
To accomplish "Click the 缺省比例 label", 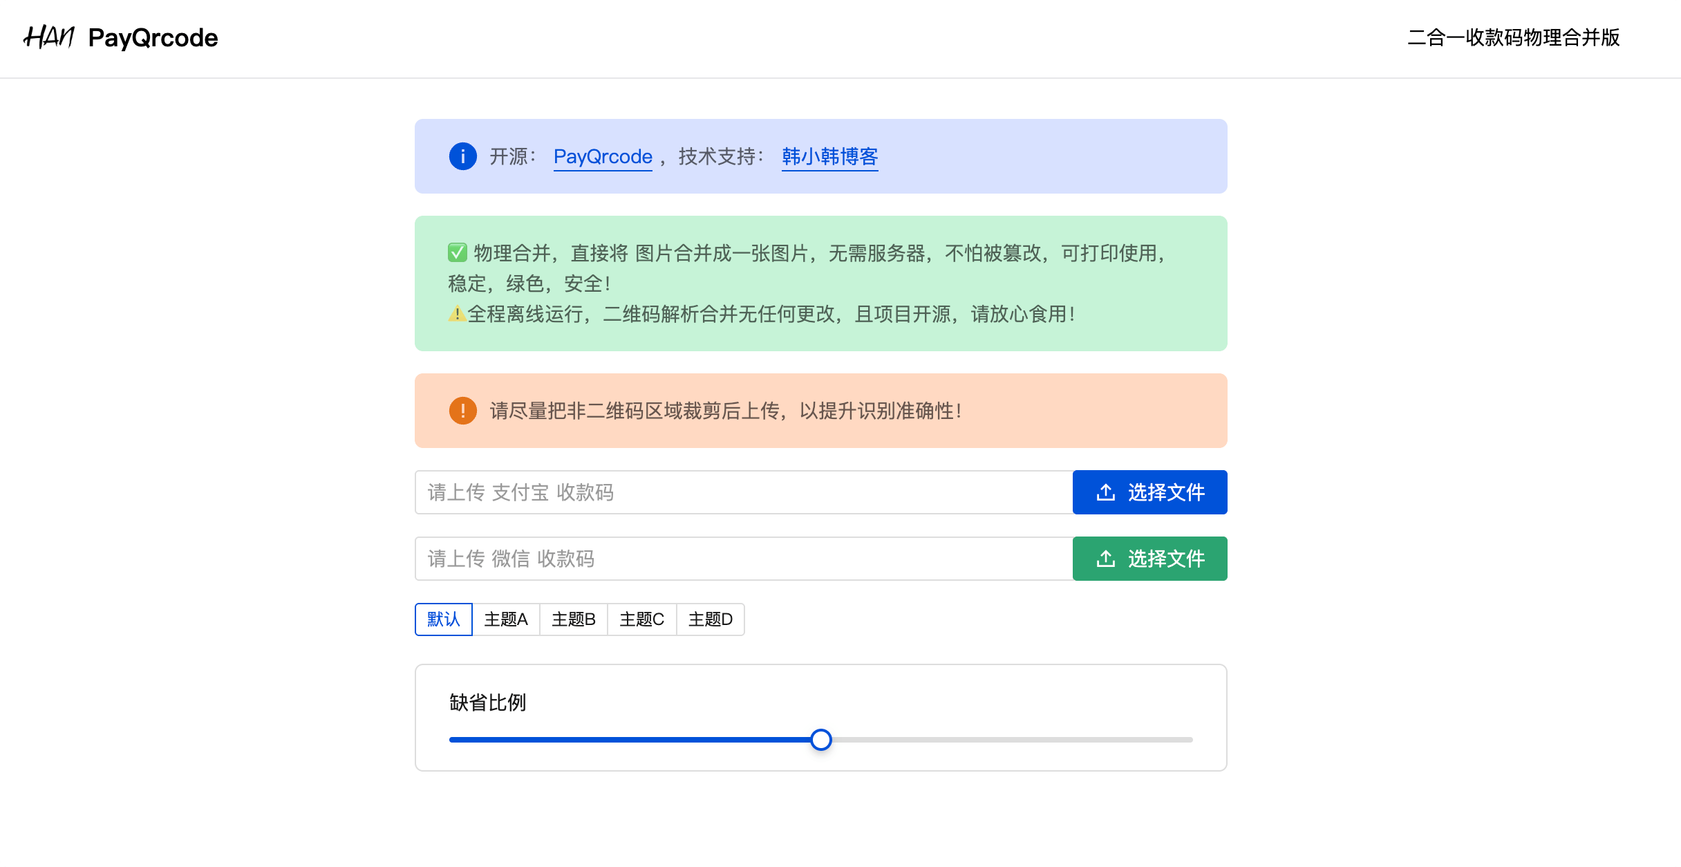I will 488,702.
